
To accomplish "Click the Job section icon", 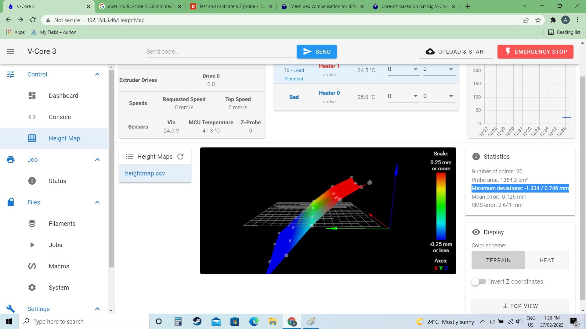I will point(10,160).
